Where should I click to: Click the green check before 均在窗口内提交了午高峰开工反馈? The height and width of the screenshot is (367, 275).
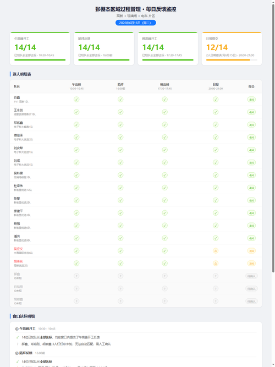click(17, 337)
